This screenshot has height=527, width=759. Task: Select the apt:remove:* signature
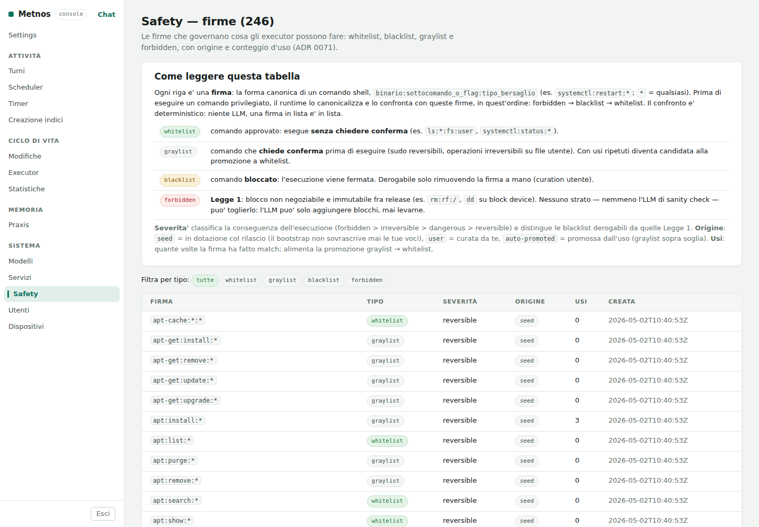tap(176, 481)
